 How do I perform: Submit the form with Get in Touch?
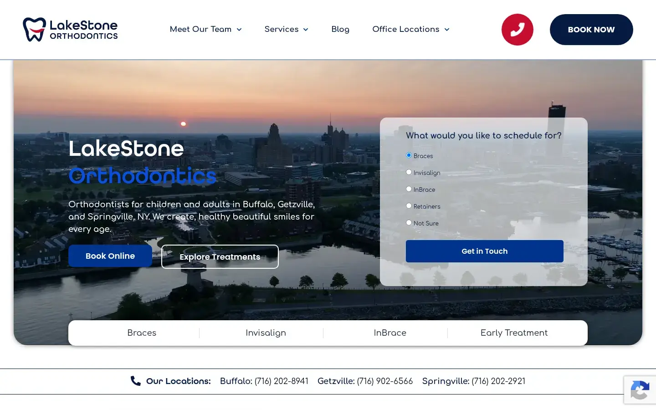click(485, 251)
